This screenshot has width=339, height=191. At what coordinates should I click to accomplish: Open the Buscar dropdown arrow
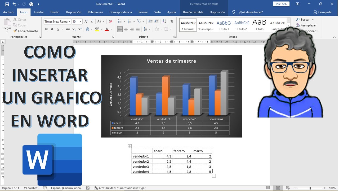(313, 20)
